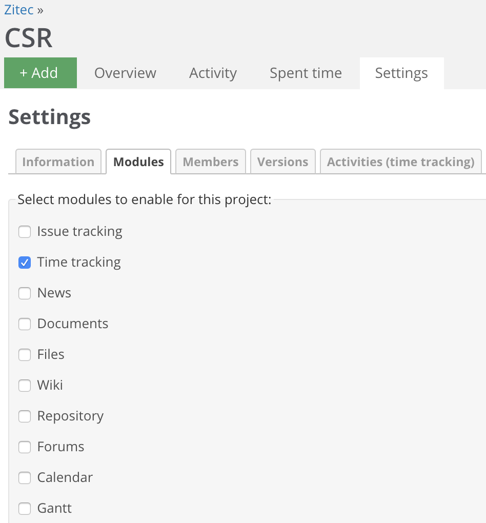Open the Overview menu item
This screenshot has height=523, width=486.
pyautogui.click(x=125, y=73)
